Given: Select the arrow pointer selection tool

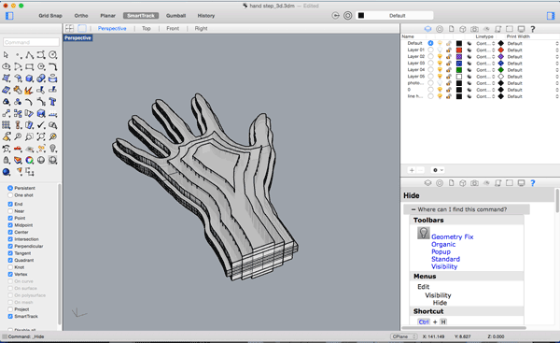Looking at the screenshot, I should [6, 55].
